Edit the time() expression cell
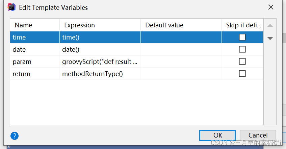Image resolution: width=286 pixels, height=149 pixels. click(100, 37)
